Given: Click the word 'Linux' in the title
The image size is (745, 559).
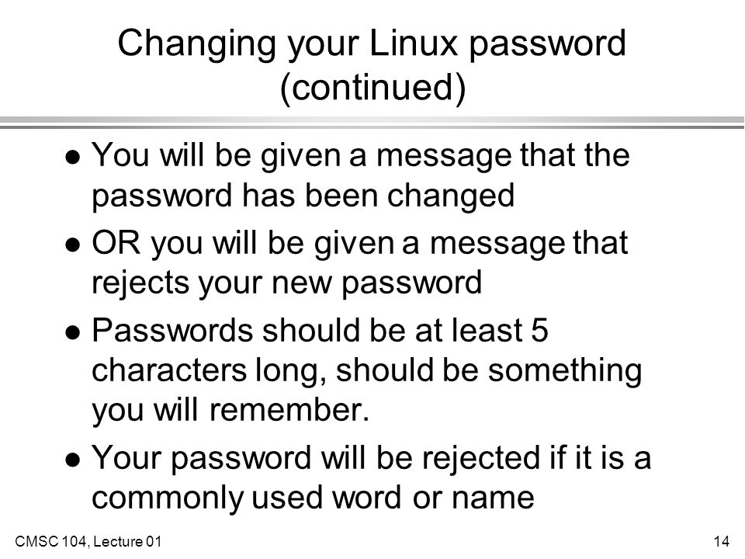Looking at the screenshot, I should 413,42.
